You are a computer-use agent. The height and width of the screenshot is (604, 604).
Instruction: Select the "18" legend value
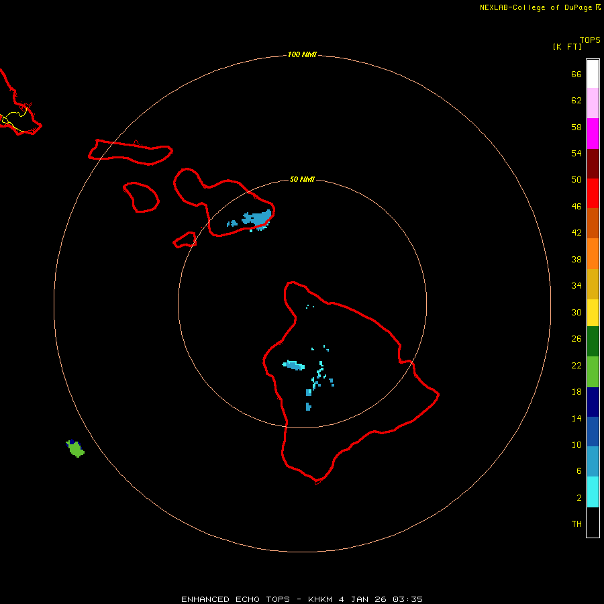click(x=576, y=392)
